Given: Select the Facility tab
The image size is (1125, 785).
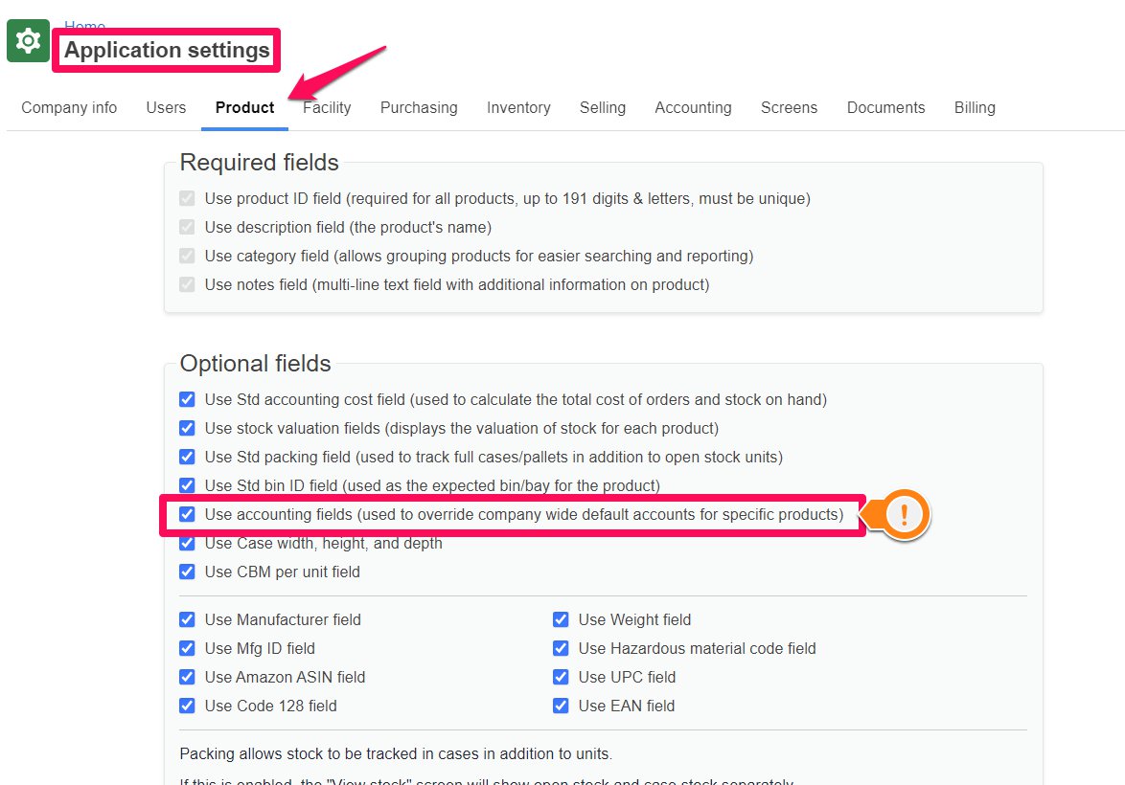Looking at the screenshot, I should coord(327,107).
